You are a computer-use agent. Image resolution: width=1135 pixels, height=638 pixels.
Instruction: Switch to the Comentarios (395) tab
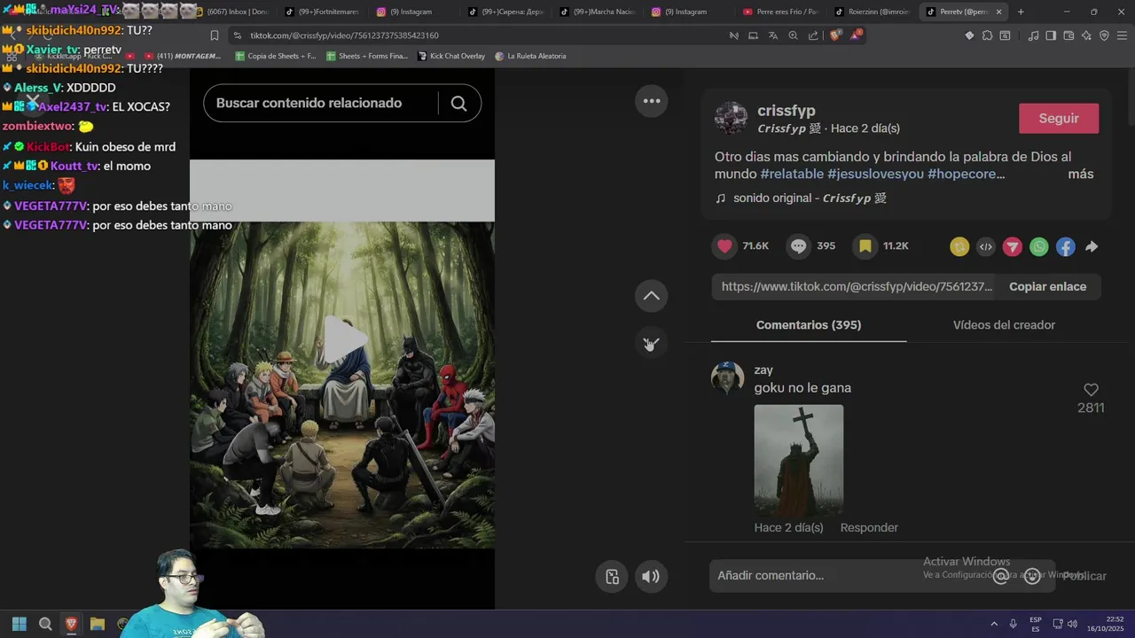click(809, 325)
